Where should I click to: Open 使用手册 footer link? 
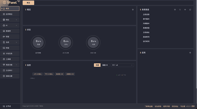pos(166,106)
